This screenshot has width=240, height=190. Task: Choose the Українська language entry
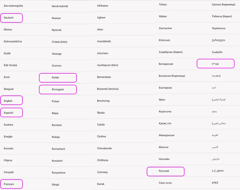(218, 28)
